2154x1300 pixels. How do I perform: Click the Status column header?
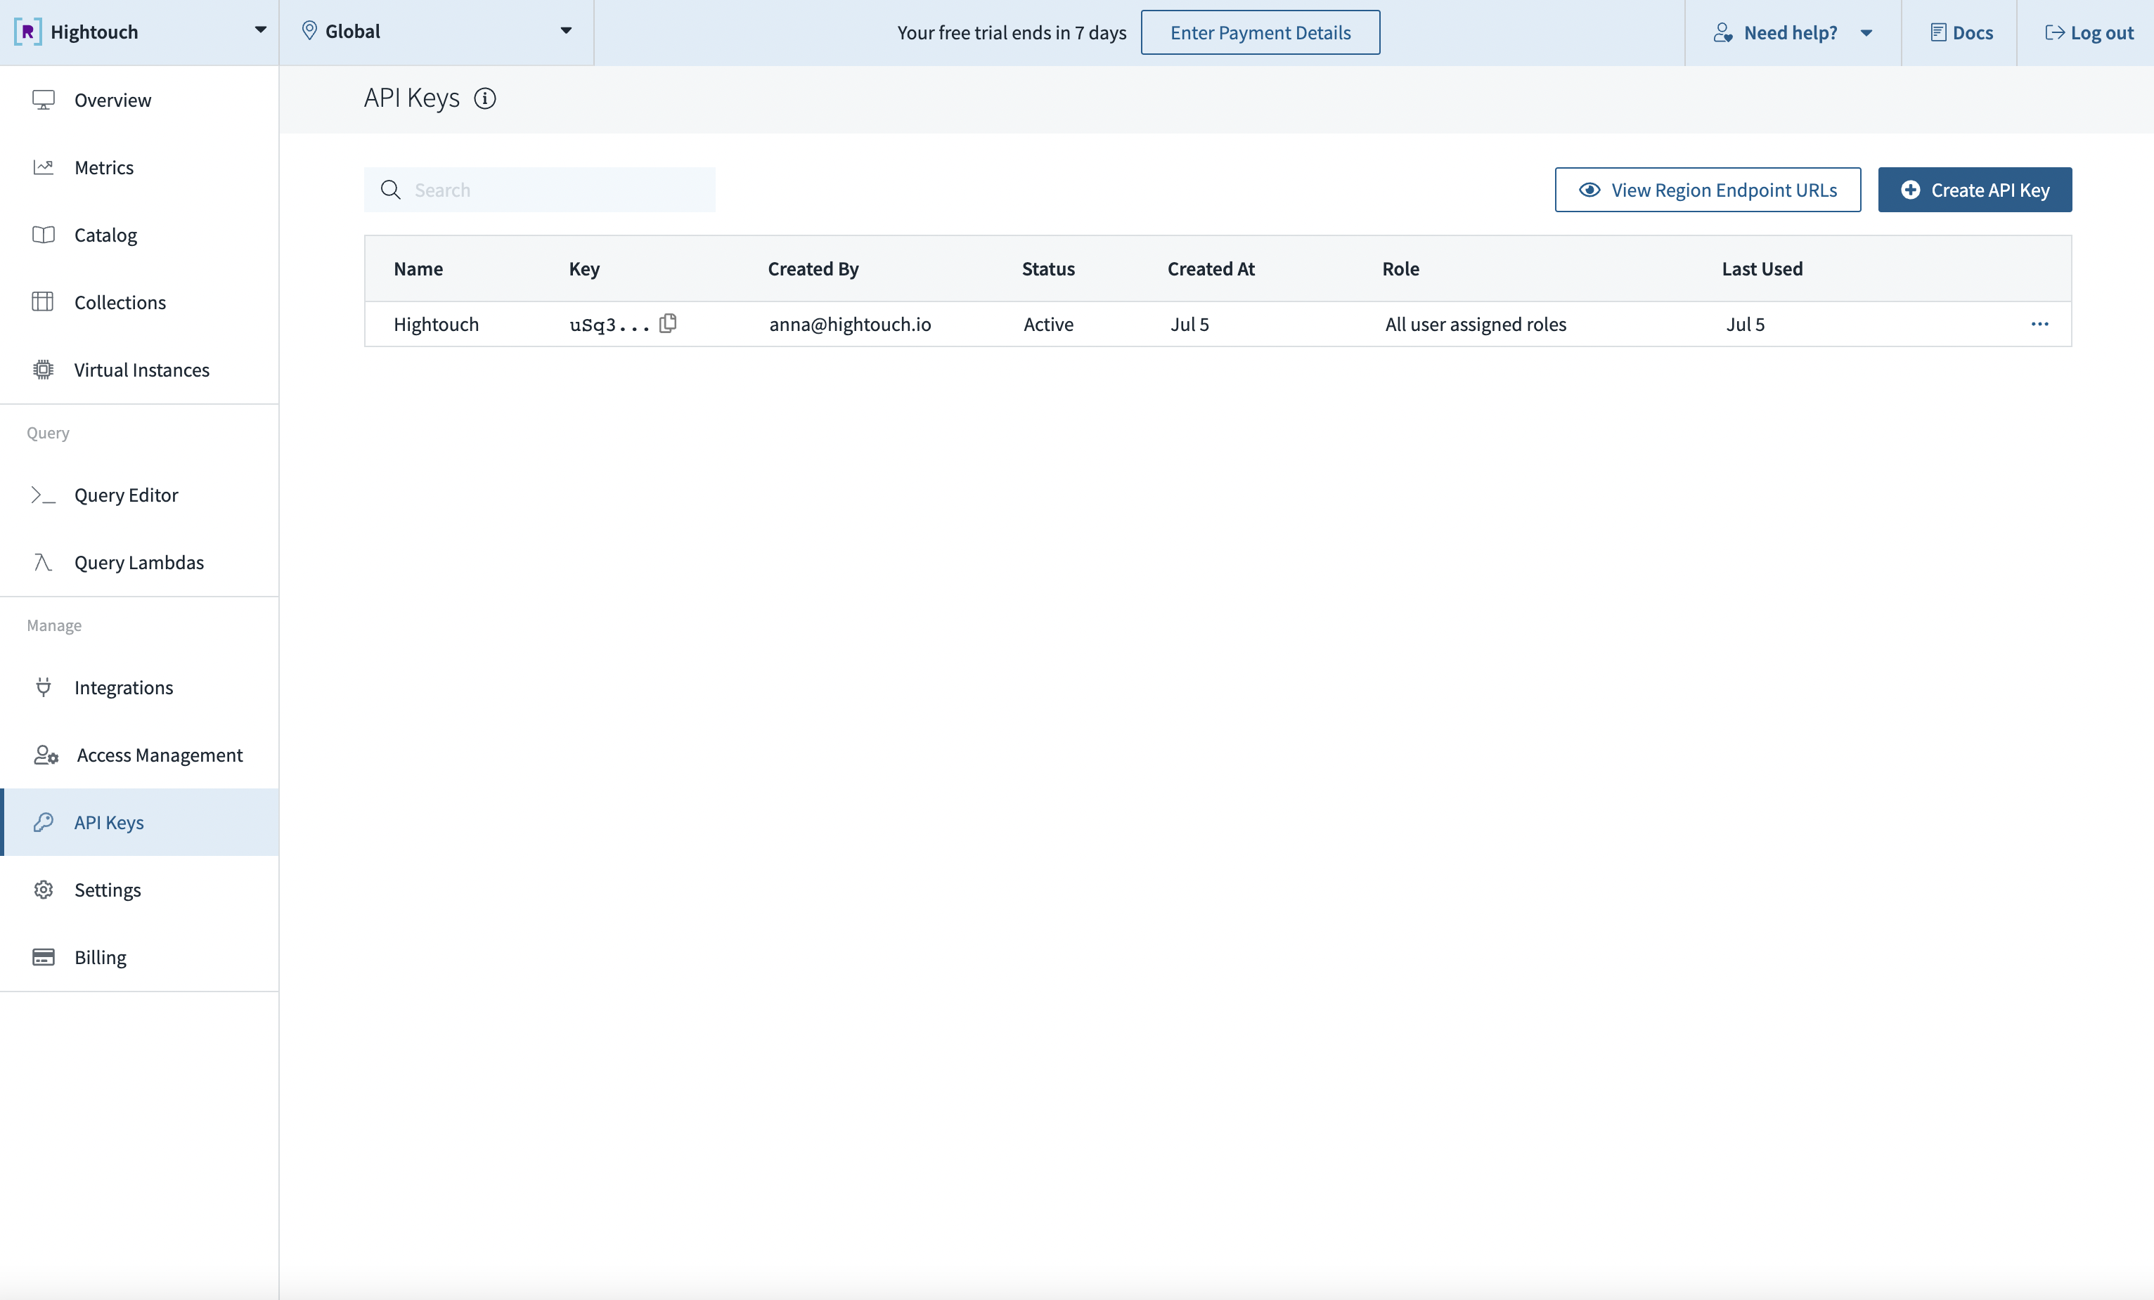(1048, 268)
